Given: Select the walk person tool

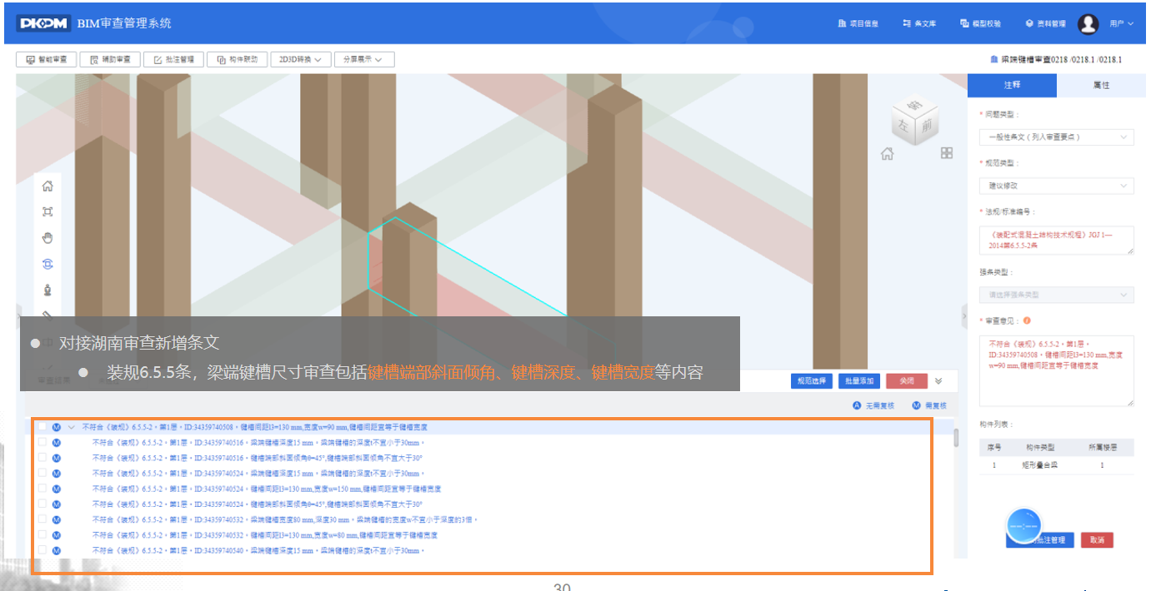Looking at the screenshot, I should (x=48, y=290).
